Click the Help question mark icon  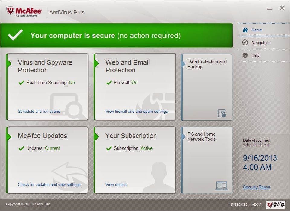coord(245,55)
